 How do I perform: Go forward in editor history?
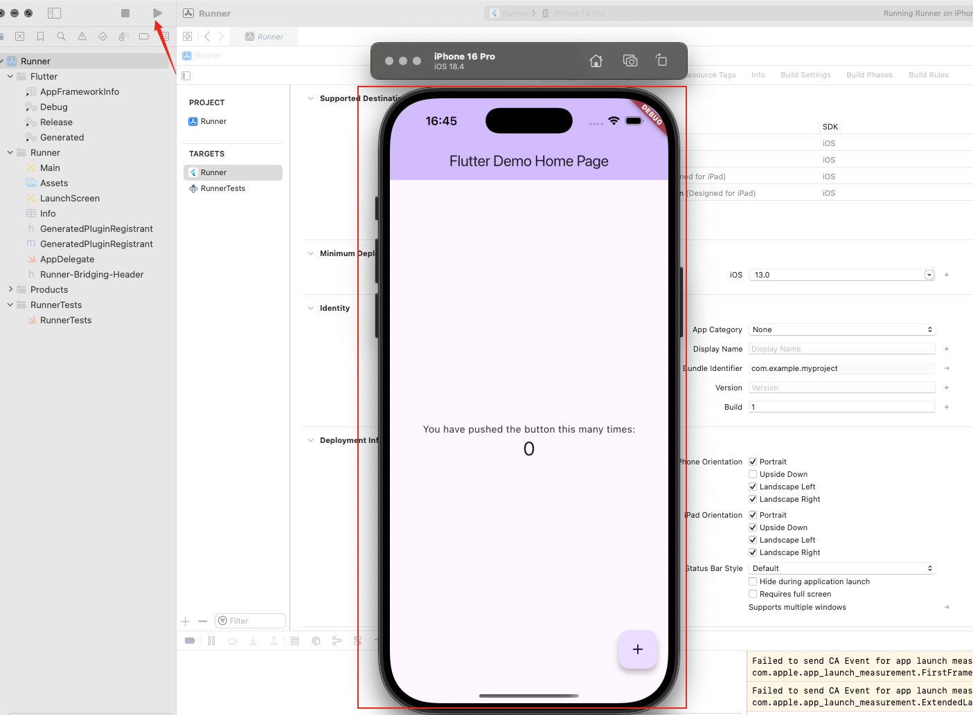(x=221, y=37)
